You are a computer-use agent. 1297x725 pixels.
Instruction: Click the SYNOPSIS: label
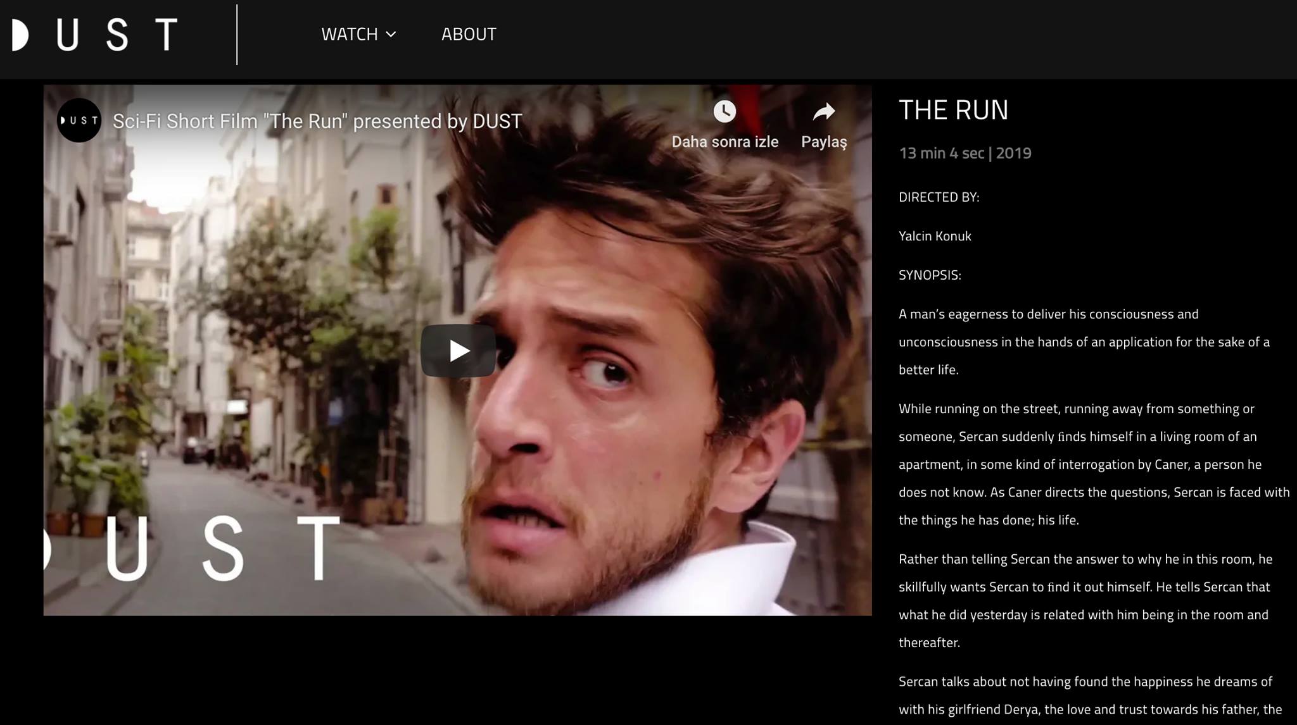point(930,275)
